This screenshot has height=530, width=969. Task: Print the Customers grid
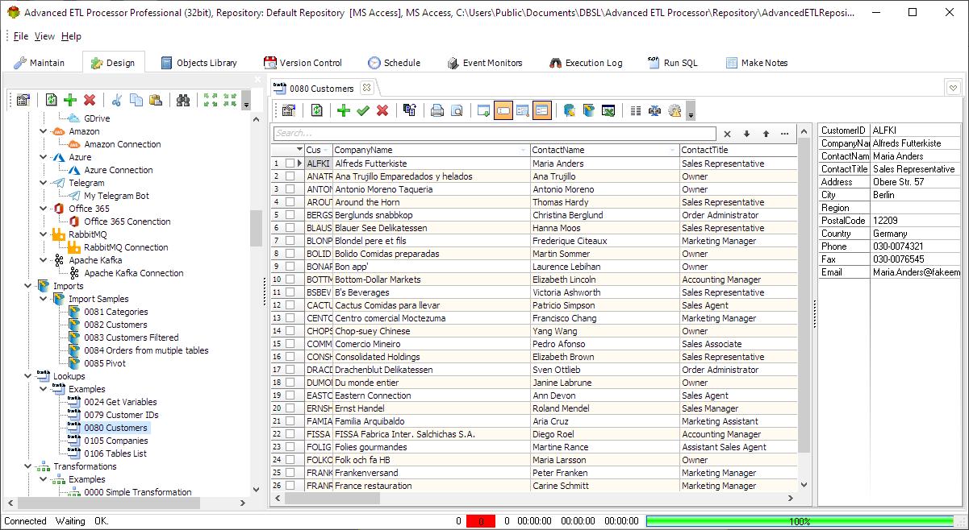tap(437, 110)
